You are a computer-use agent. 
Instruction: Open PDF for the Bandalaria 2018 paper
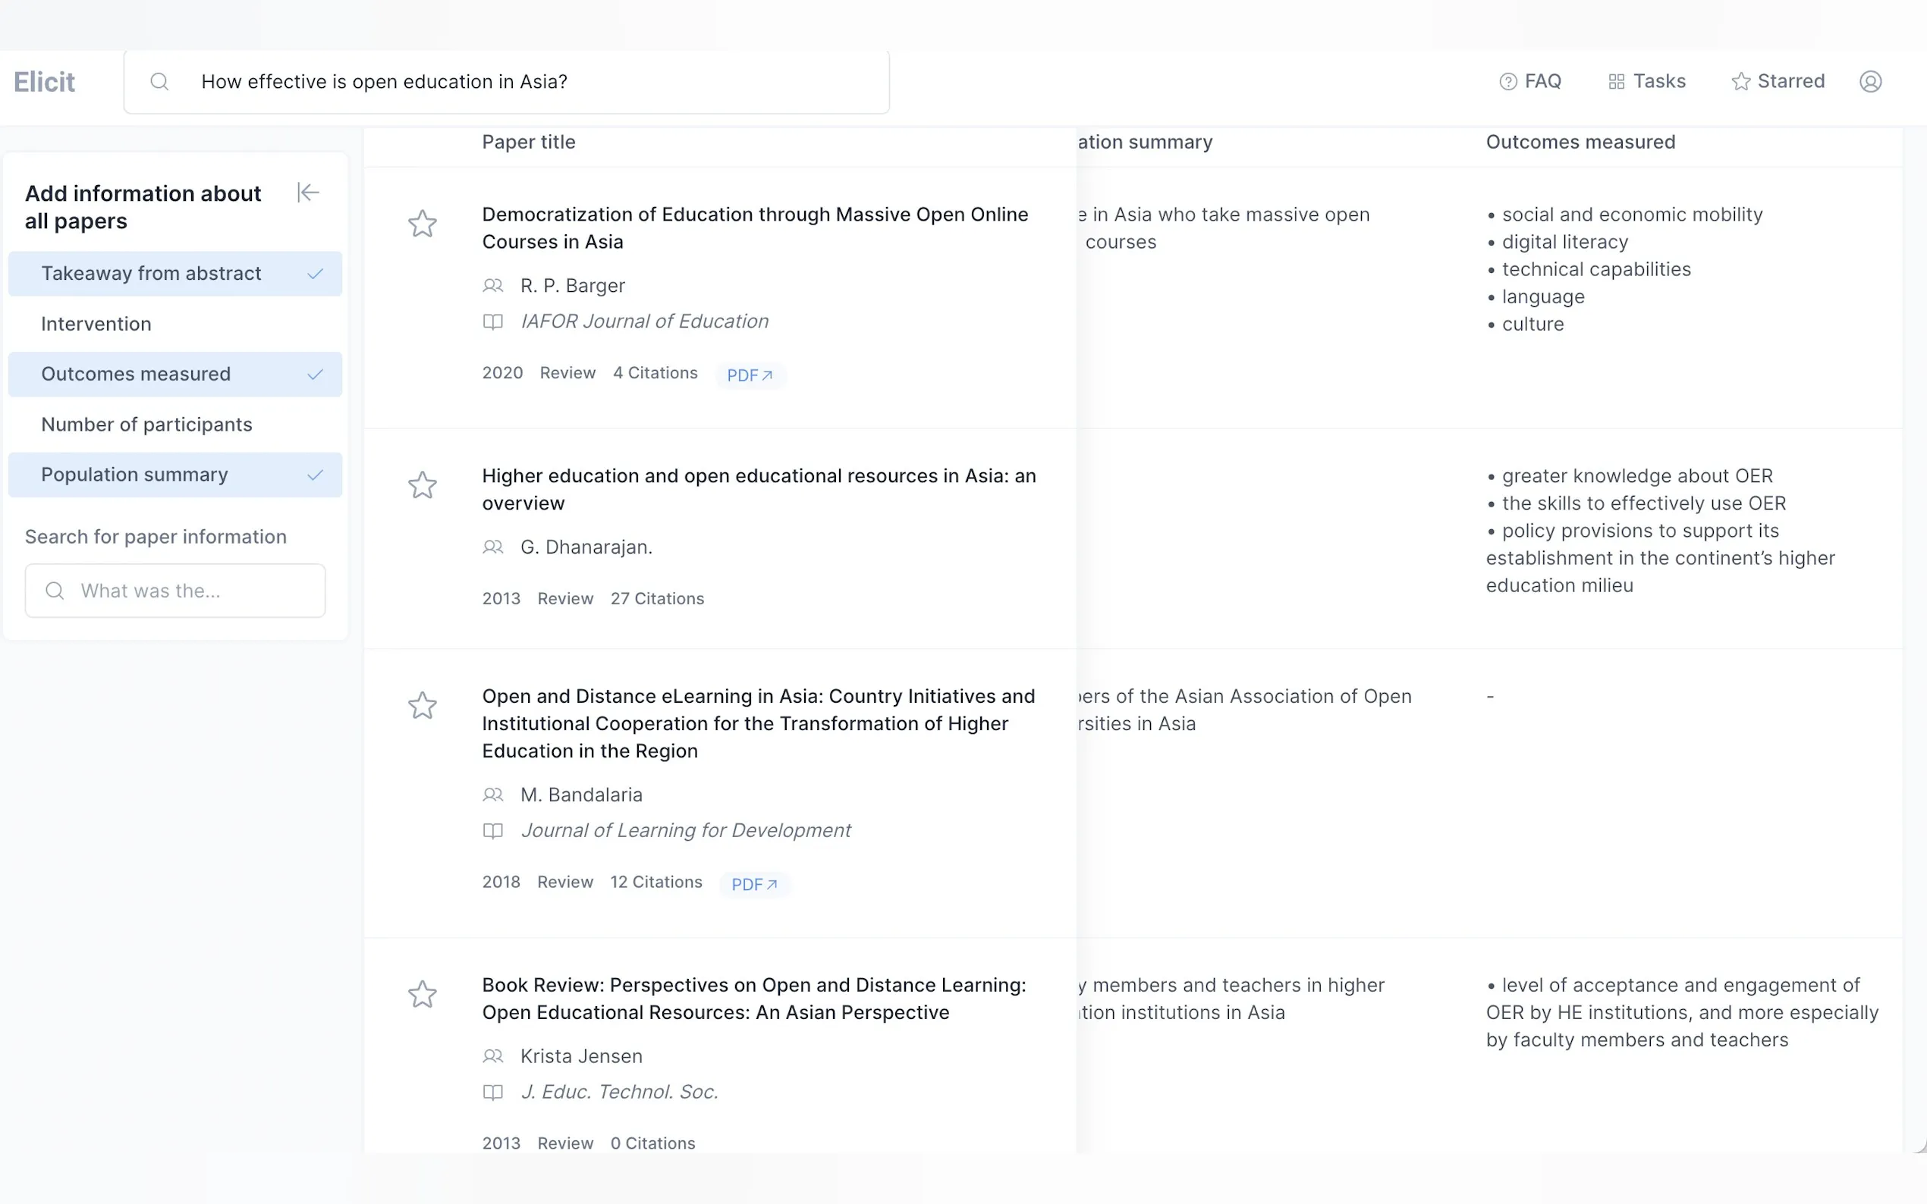[x=753, y=885]
